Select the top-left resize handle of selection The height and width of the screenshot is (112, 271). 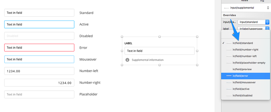point(122,37)
